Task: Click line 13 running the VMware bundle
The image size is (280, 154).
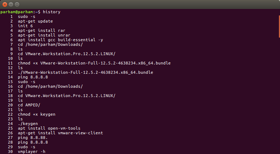Action: tap(85, 72)
